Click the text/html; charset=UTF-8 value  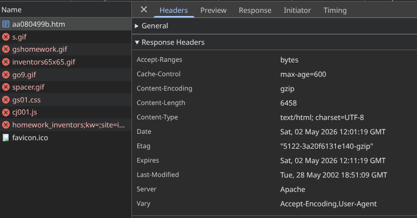322,117
